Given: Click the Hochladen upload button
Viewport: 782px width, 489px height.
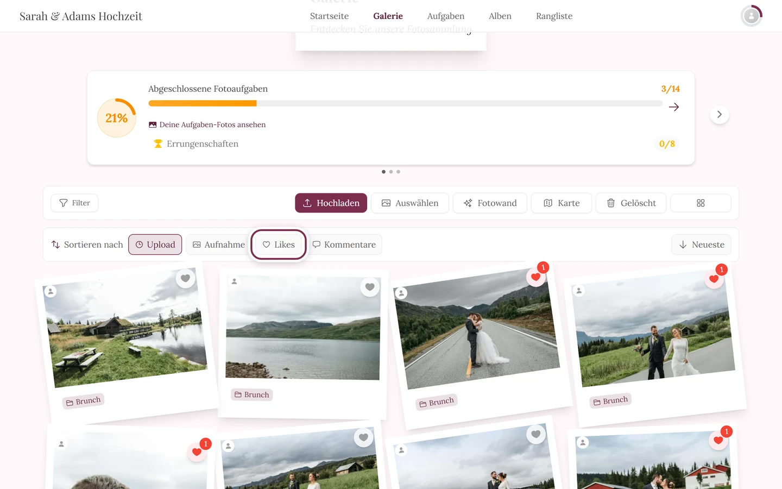Looking at the screenshot, I should coord(331,203).
